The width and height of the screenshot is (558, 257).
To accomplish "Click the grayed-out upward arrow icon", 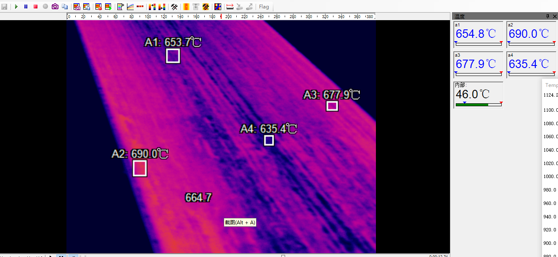I will [x=196, y=7].
